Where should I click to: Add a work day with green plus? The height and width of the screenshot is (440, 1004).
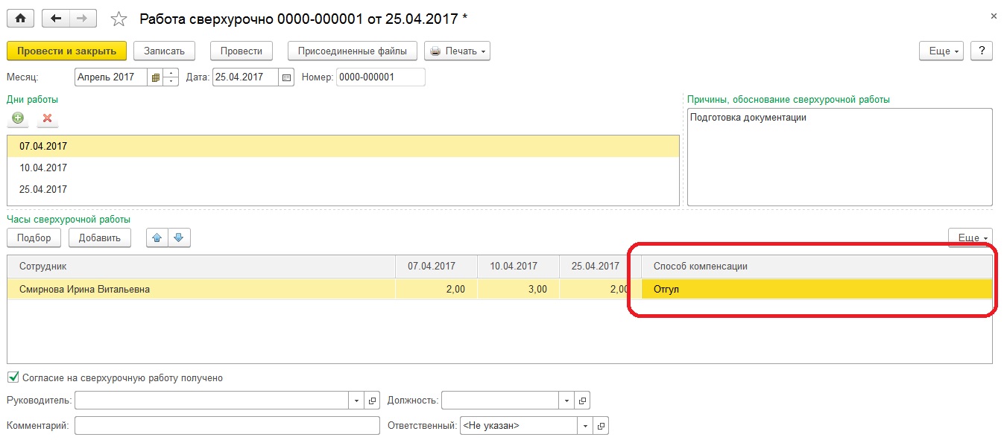[18, 118]
